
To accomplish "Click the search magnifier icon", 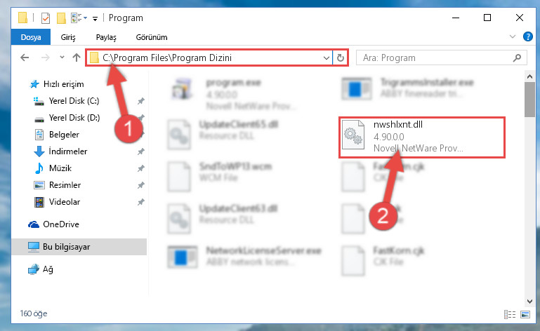I will point(517,58).
